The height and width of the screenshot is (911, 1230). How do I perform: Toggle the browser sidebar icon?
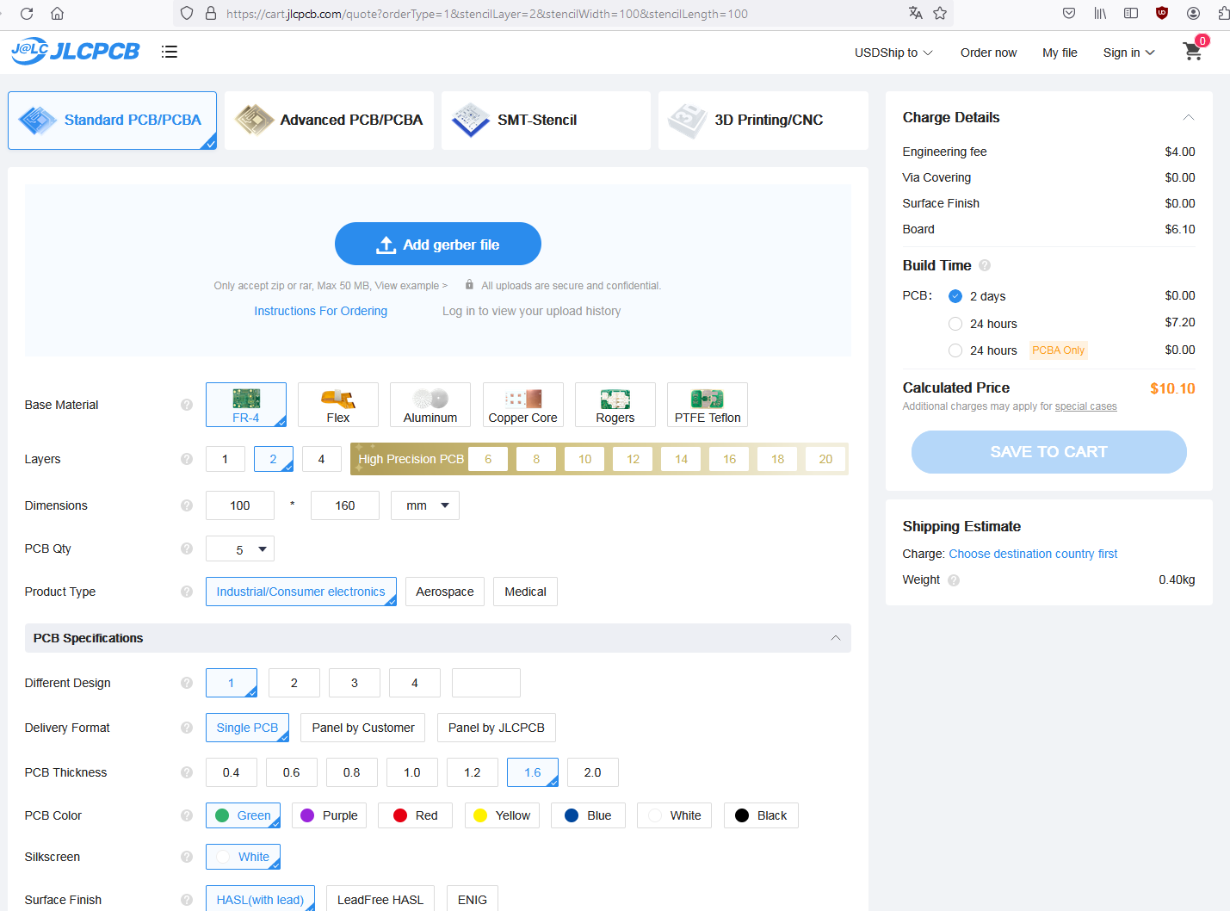(x=1131, y=13)
